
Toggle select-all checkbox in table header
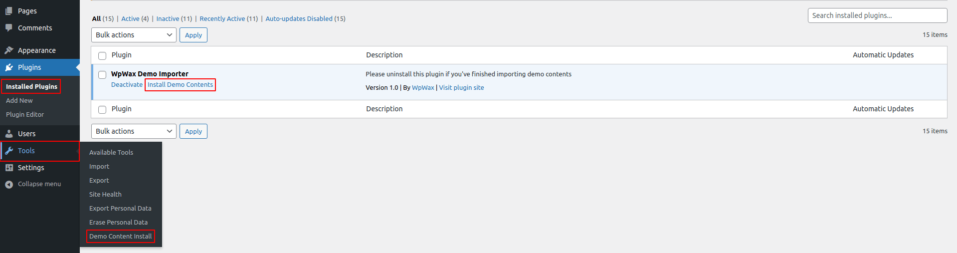(x=102, y=55)
